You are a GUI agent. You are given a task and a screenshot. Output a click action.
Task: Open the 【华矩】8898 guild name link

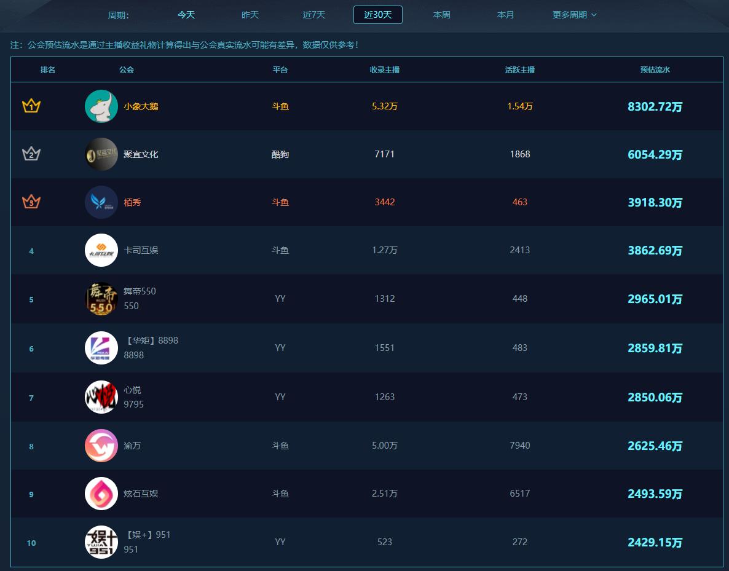[151, 341]
